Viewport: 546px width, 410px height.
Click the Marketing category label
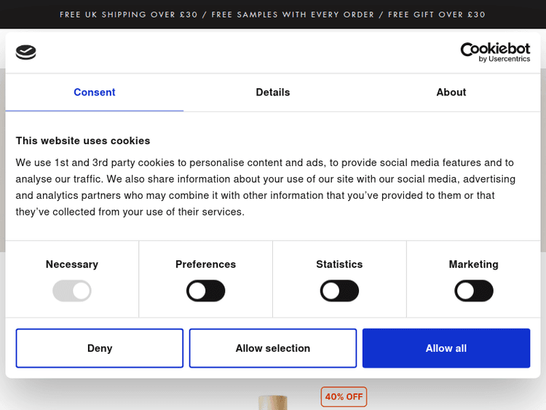pyautogui.click(x=474, y=264)
